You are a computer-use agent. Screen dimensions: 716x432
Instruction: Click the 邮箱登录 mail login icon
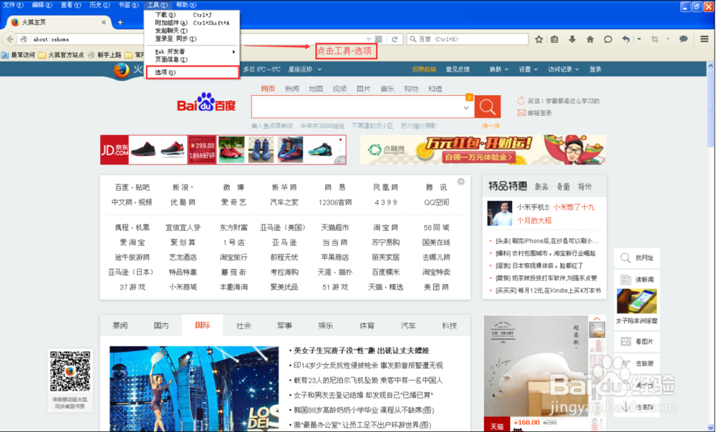521,112
